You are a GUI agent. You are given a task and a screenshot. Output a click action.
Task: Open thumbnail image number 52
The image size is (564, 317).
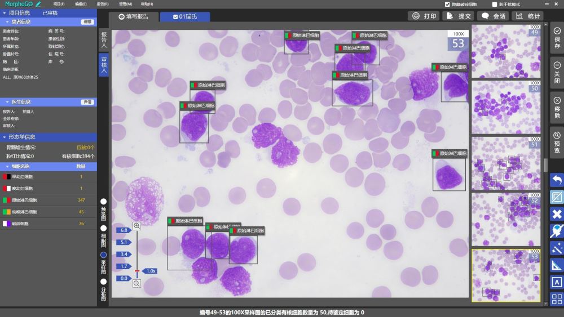(x=506, y=220)
